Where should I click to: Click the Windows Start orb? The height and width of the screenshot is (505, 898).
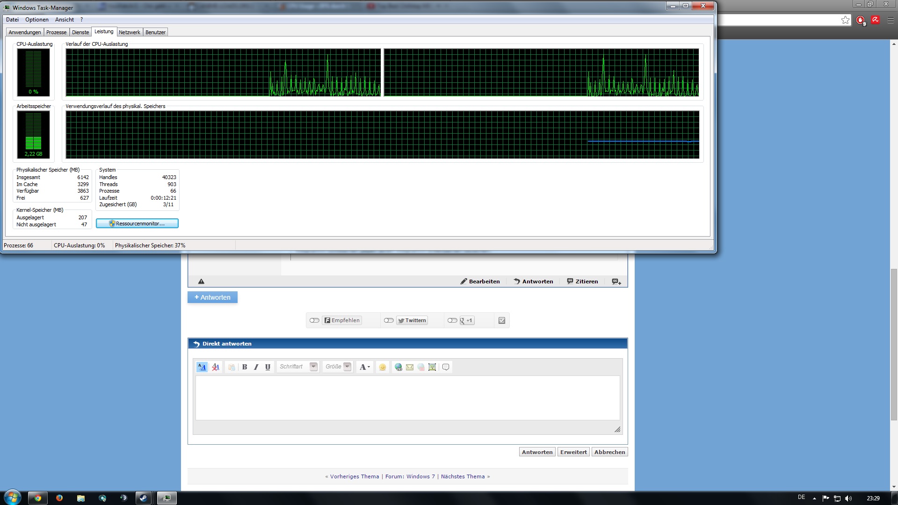click(13, 497)
